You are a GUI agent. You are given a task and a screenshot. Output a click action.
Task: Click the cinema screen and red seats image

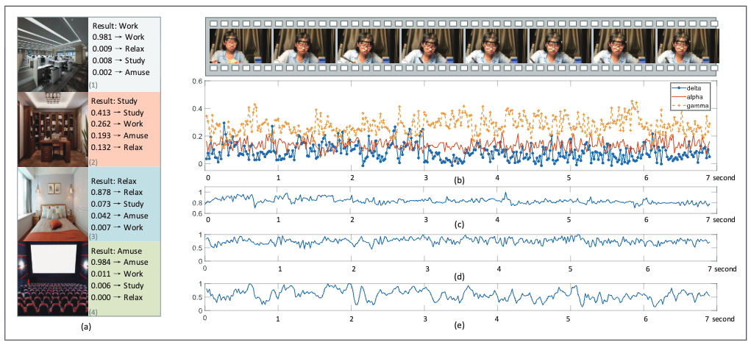click(x=53, y=278)
